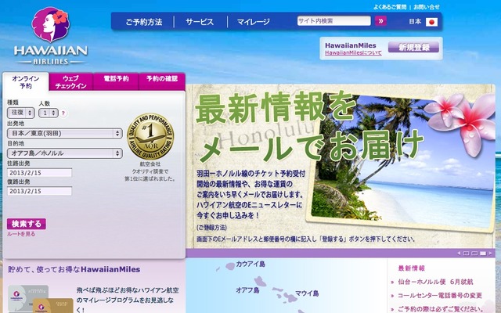Select the first banner slide indicator
Screen dimensions: 501x313
tap(467, 254)
